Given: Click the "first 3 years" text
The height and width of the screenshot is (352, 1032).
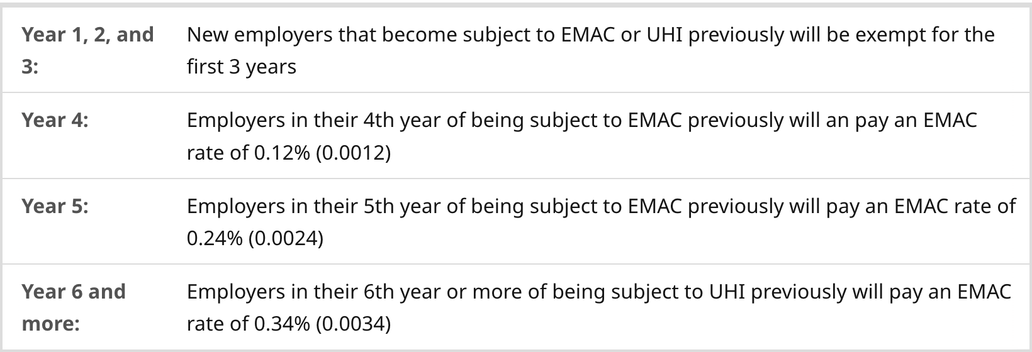Looking at the screenshot, I should pyautogui.click(x=241, y=67).
